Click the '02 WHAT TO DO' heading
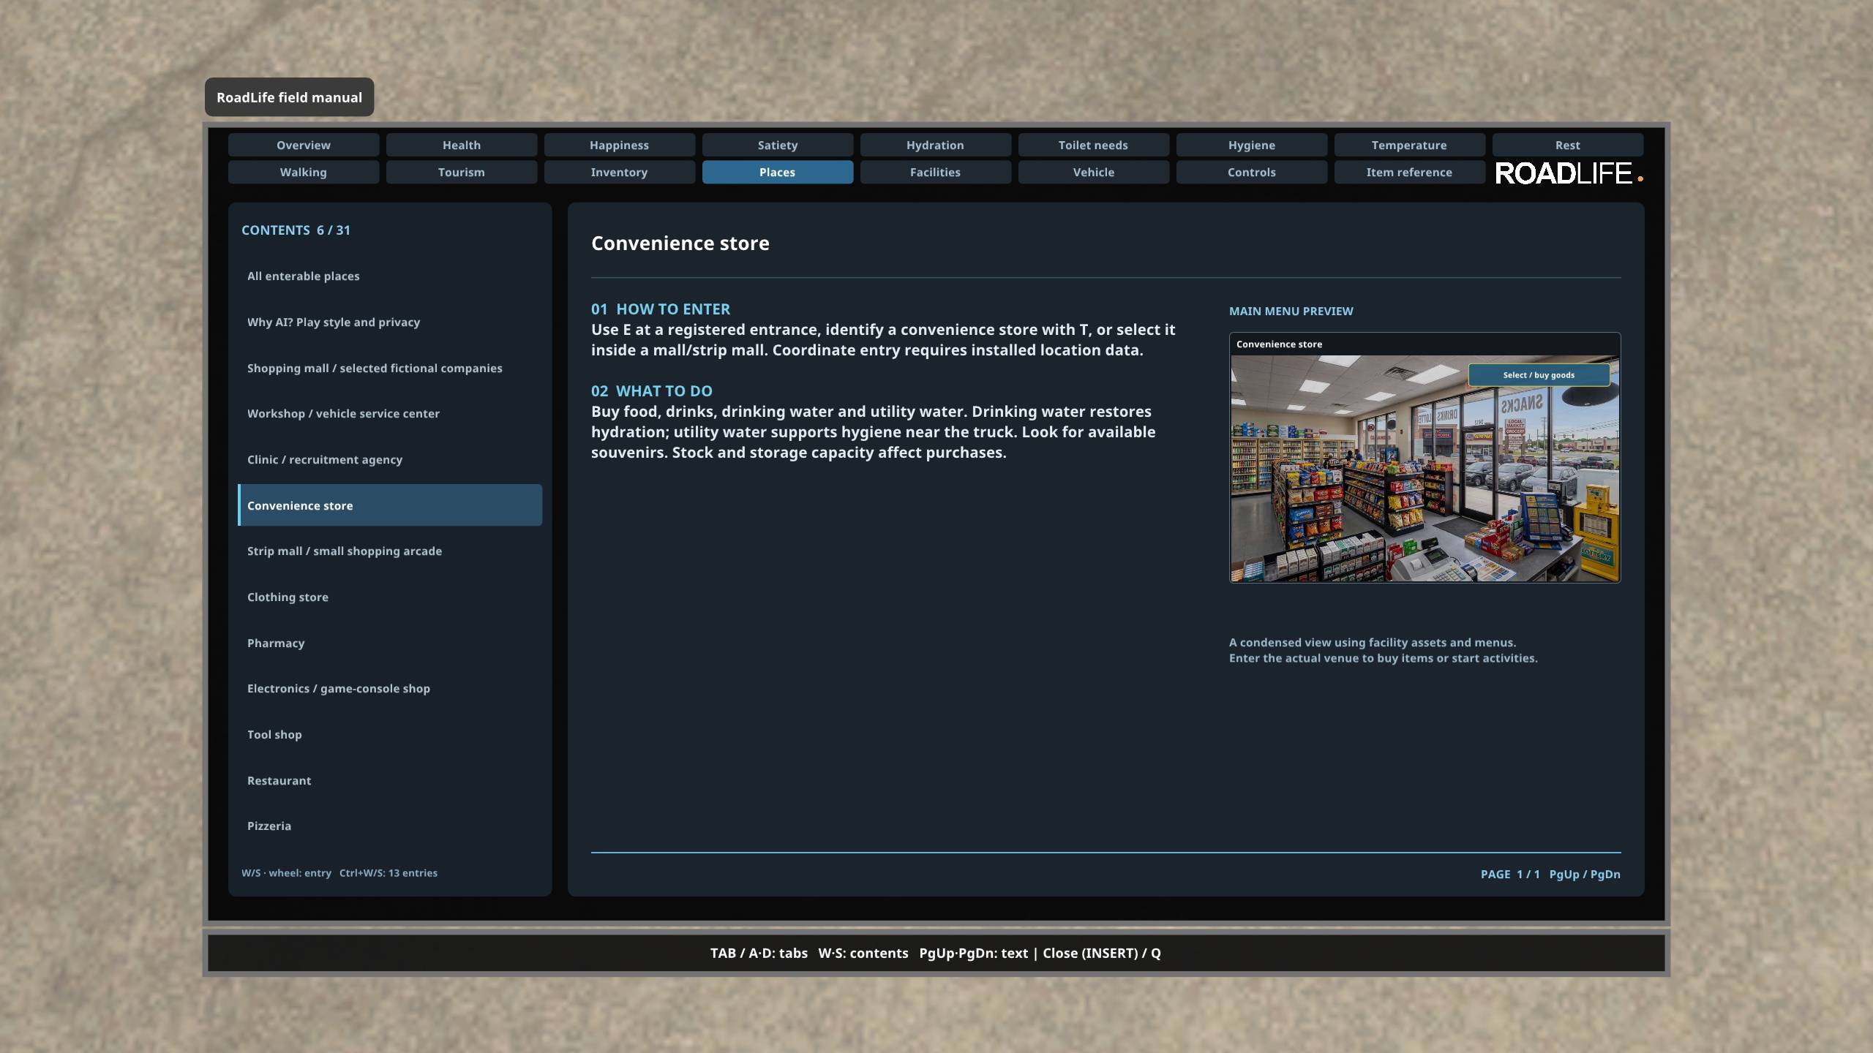The image size is (1873, 1053). pos(652,390)
